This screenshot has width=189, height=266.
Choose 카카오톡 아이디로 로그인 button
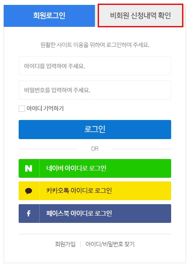95,191
